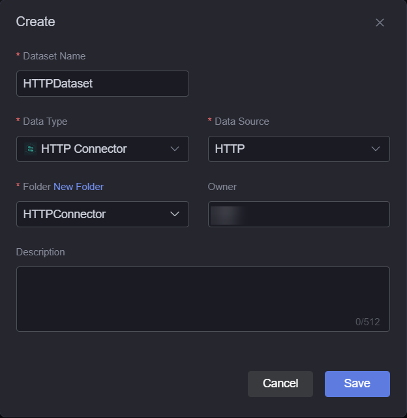The height and width of the screenshot is (418, 407).
Task: Click inside the Owner field
Action: pyautogui.click(x=299, y=214)
